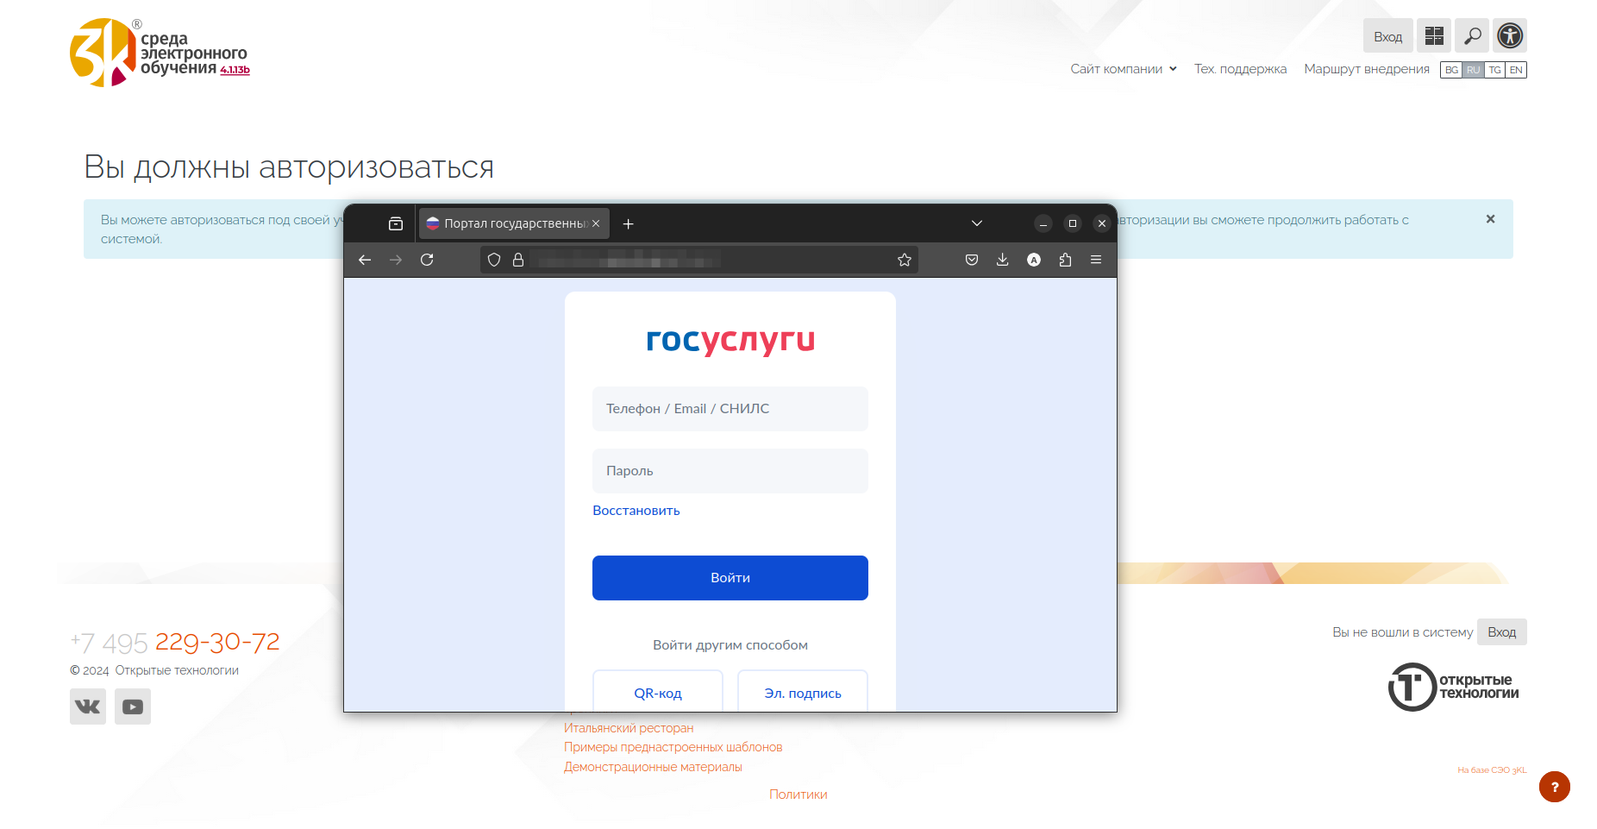The width and height of the screenshot is (1597, 829).
Task: Click the Телефон / Email / СНИЛС field
Action: [x=730, y=409]
